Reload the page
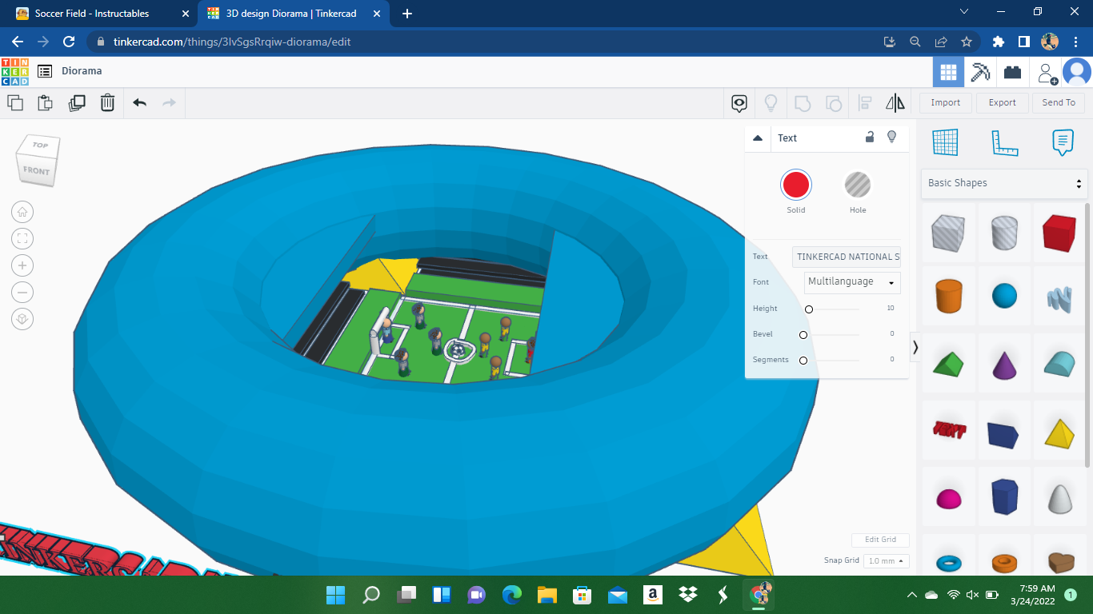 [x=69, y=42]
